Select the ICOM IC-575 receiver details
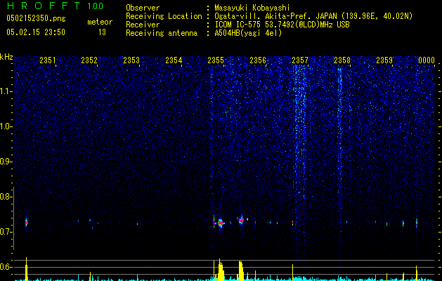The height and width of the screenshot is (281, 442). 282,25
